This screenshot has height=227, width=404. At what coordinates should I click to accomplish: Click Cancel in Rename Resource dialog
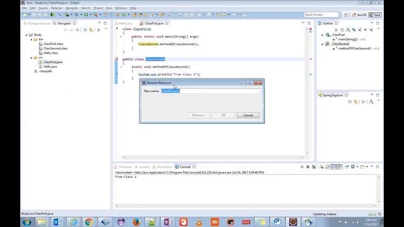248,115
